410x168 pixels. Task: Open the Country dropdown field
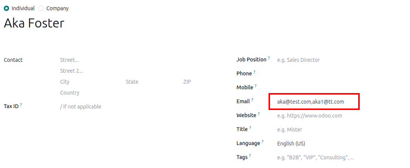coord(113,93)
